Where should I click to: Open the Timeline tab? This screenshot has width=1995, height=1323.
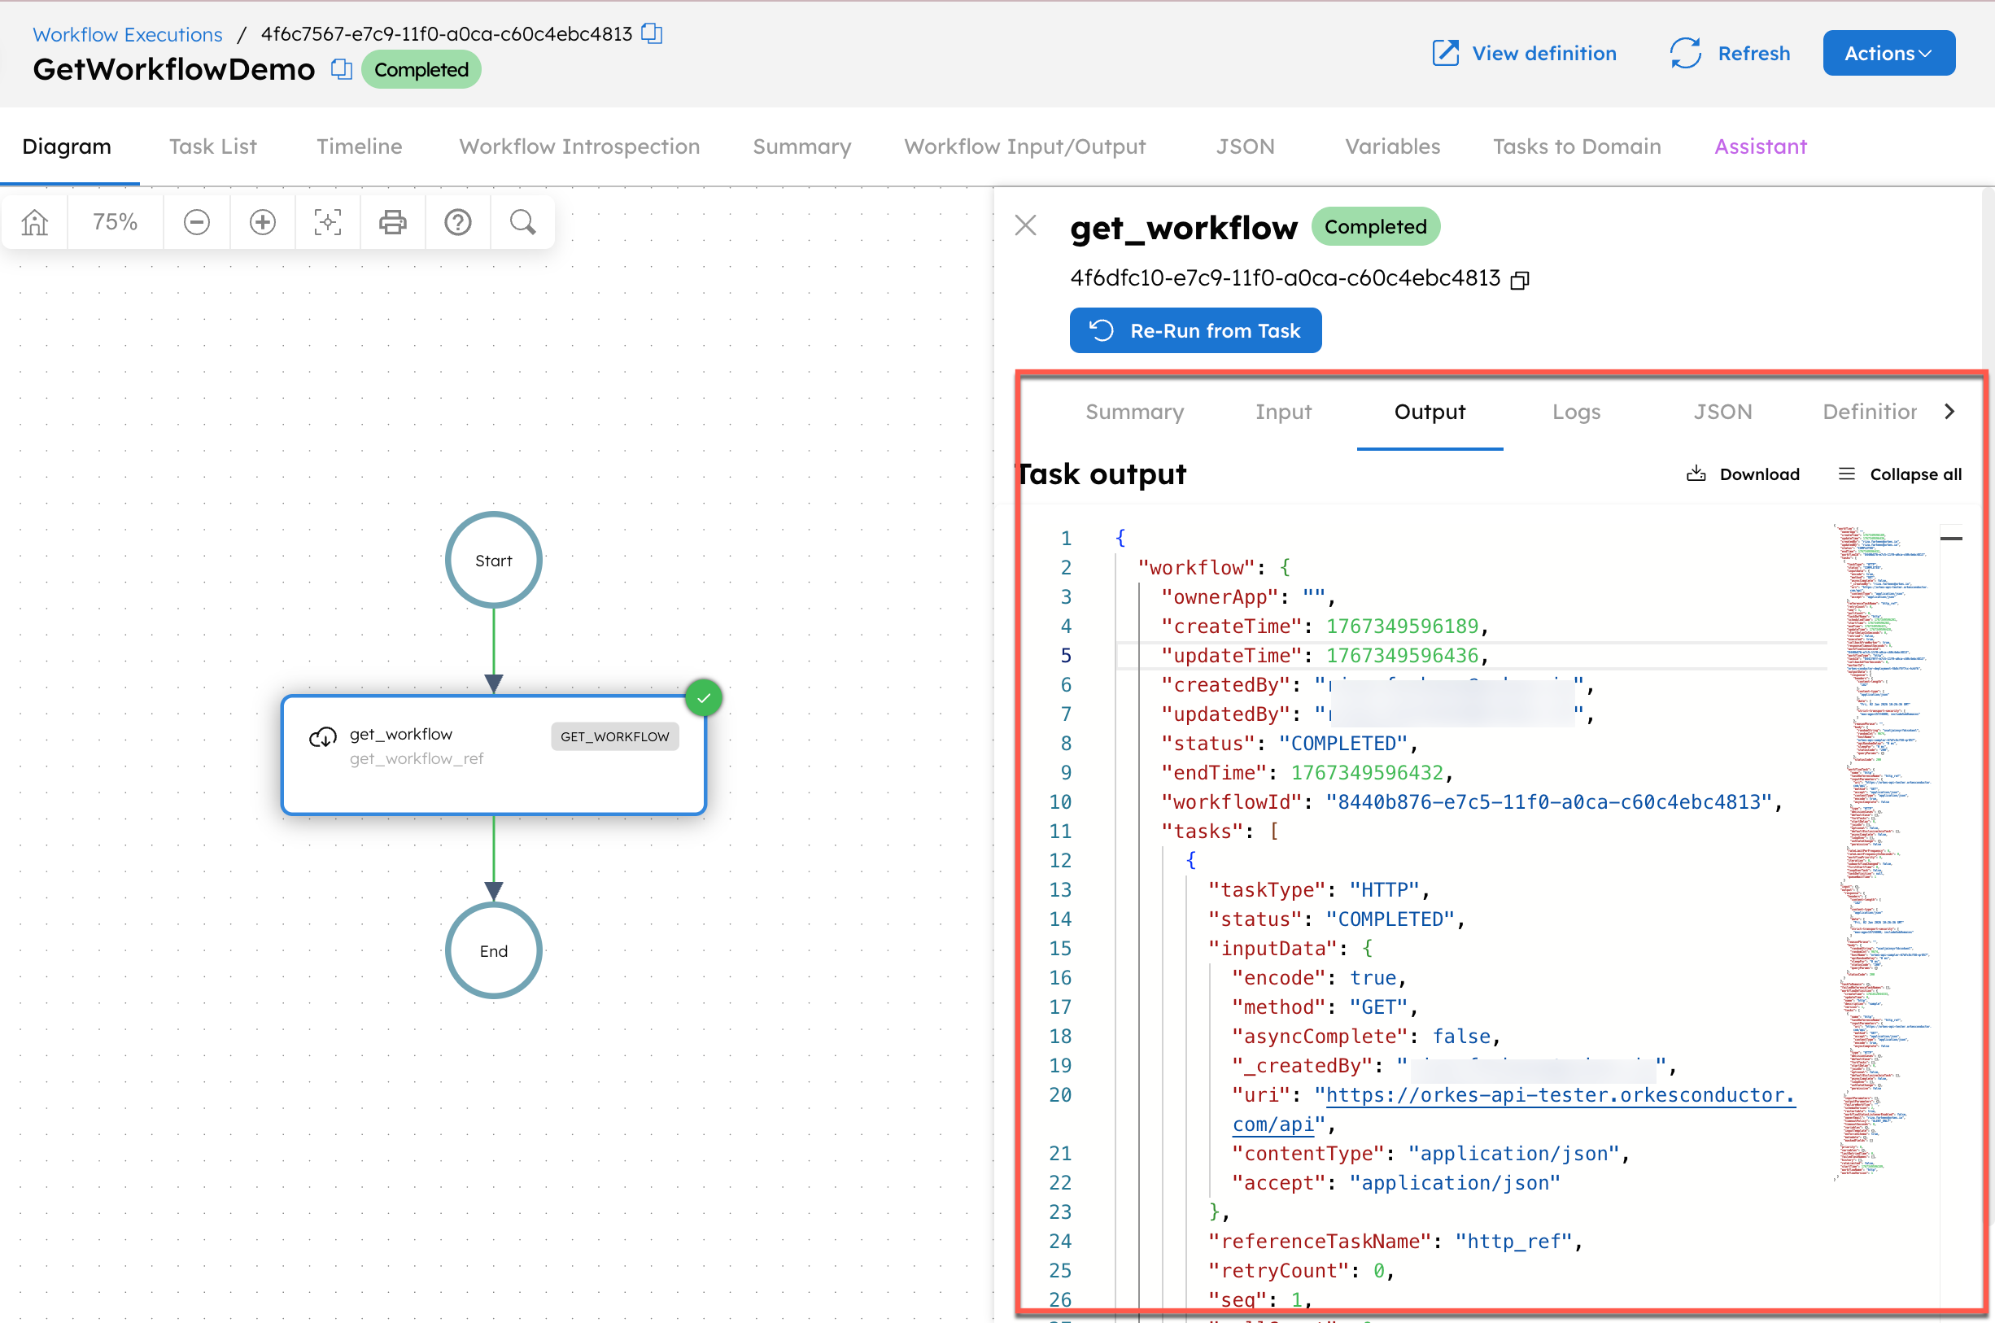tap(359, 146)
